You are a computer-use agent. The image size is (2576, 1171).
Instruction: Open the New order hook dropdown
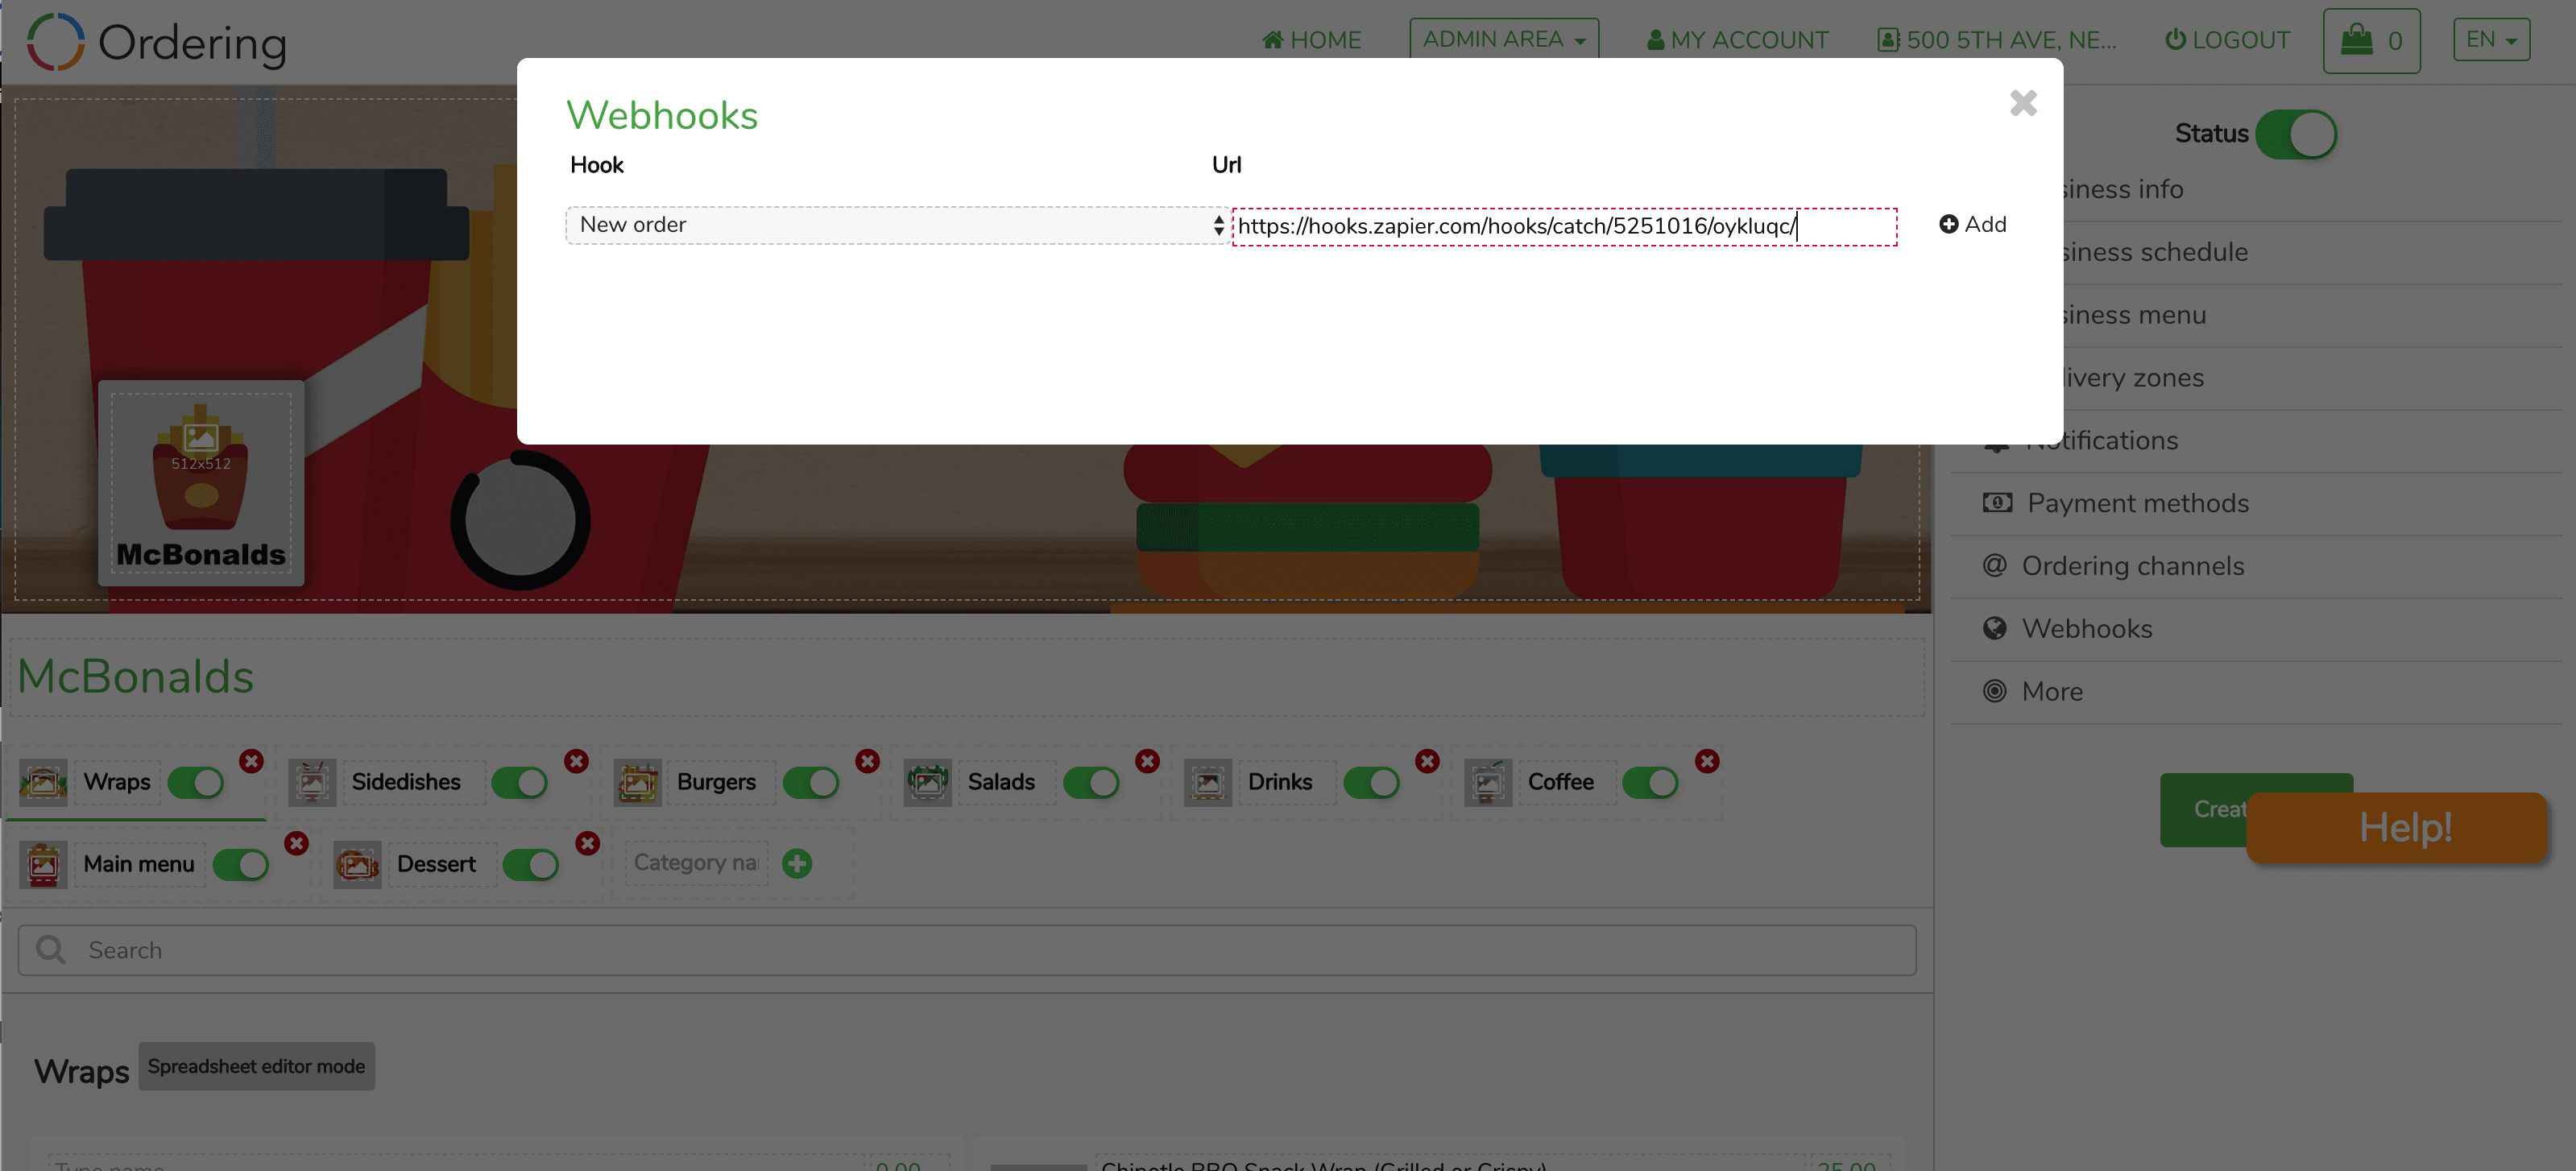[897, 225]
